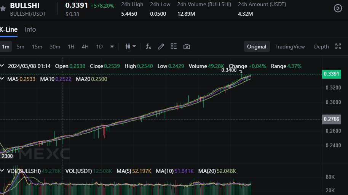
Task: Toggle the favorite star for BULLSHI
Action: pos(3,9)
